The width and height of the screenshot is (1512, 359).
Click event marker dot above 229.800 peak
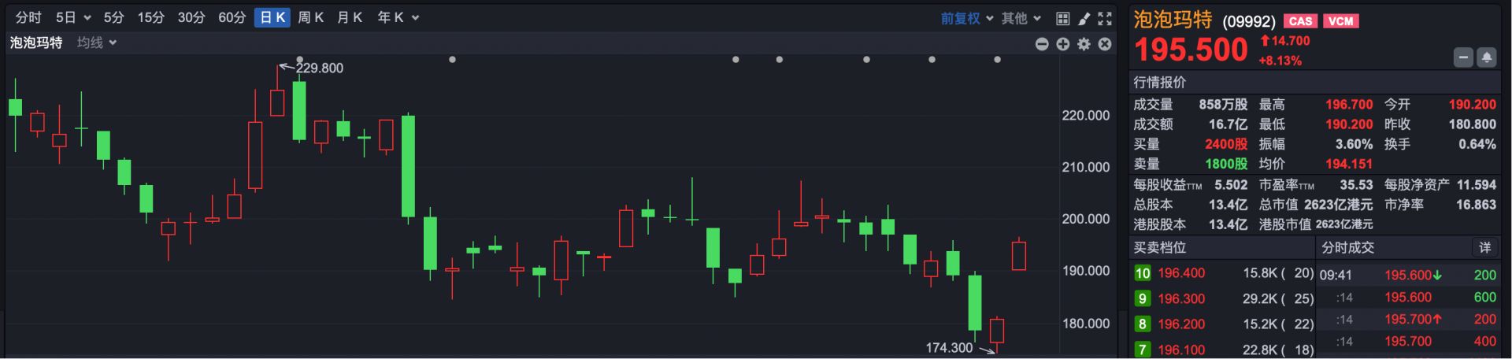coord(300,60)
